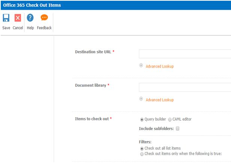231x163 pixels.
Task: Enable the Include subfolders checkbox
Action: pyautogui.click(x=178, y=128)
